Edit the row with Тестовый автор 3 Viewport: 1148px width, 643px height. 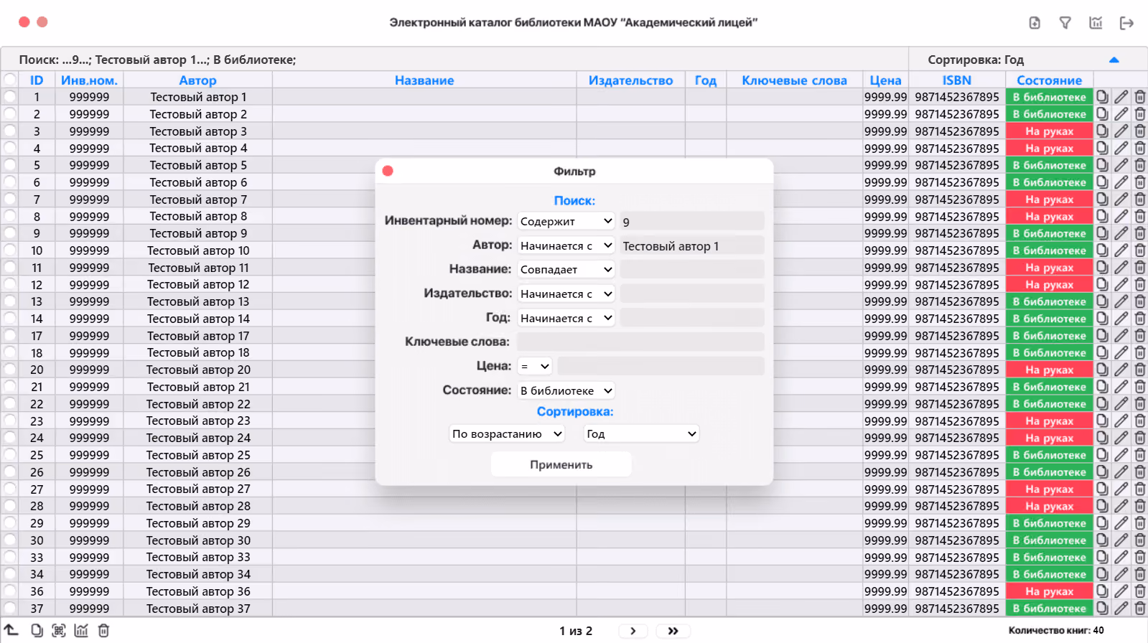tap(1121, 131)
